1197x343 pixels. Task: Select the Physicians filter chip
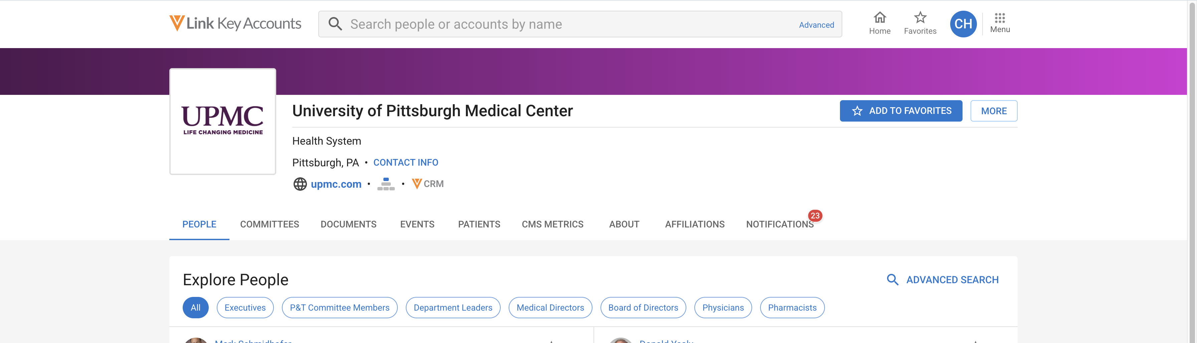pos(722,308)
